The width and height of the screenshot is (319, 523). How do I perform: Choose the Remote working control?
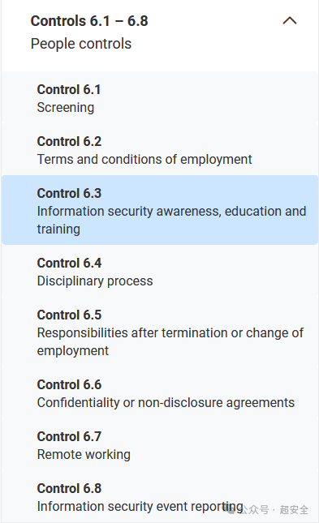(x=84, y=455)
